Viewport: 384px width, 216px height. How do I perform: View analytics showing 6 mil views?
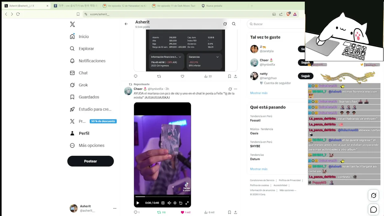(209, 212)
